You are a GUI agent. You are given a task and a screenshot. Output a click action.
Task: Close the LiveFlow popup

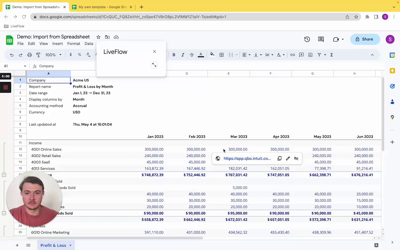click(x=155, y=51)
